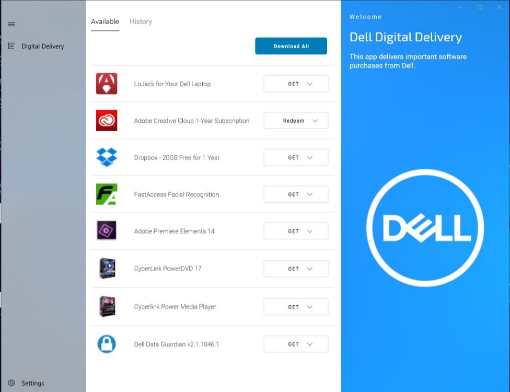
Task: Expand options chevron for Dell Data Guardian
Action: (x=310, y=344)
